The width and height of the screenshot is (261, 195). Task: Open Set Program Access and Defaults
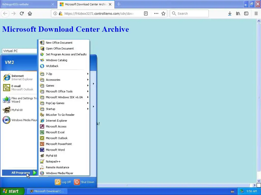[64, 54]
